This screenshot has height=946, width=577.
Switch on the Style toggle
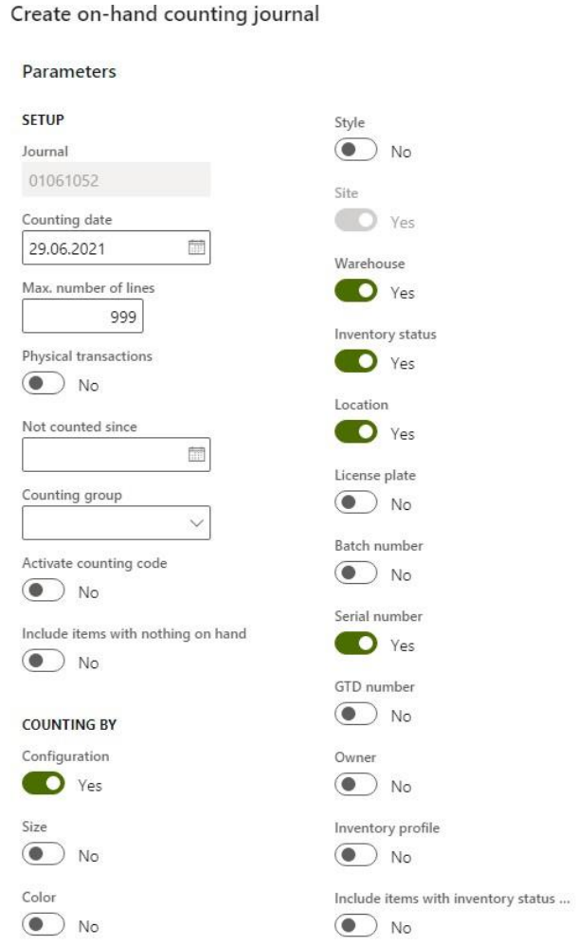coord(356,151)
